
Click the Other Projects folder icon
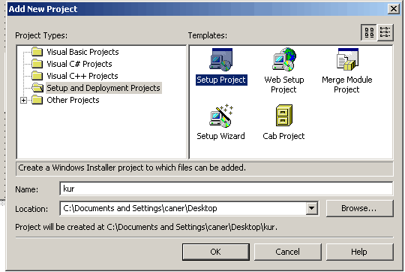37,100
